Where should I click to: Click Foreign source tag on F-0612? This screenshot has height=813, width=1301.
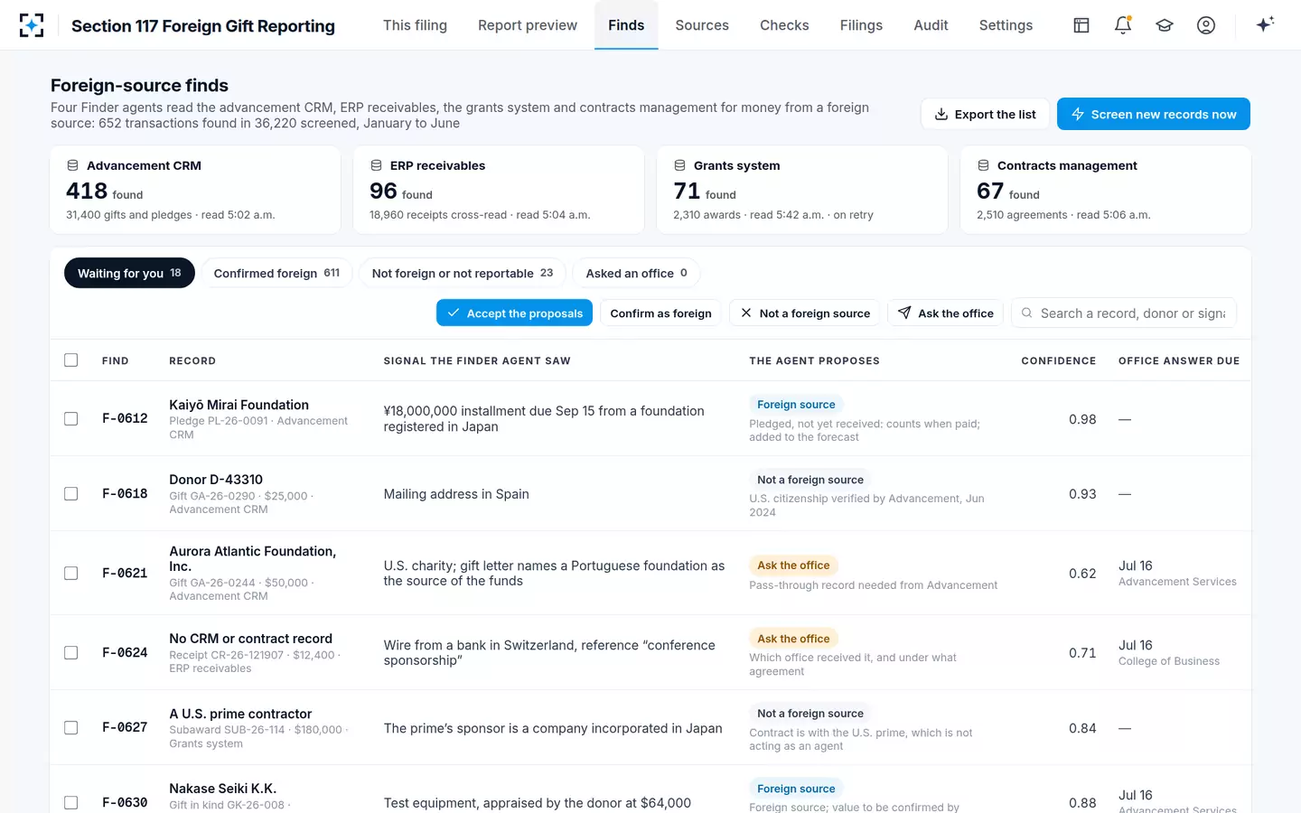[x=796, y=405]
